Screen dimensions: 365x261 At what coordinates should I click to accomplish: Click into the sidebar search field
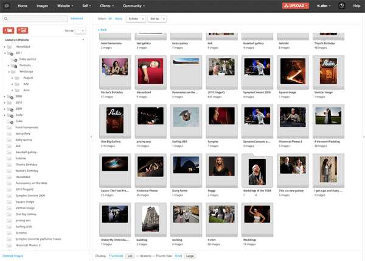(x=36, y=19)
